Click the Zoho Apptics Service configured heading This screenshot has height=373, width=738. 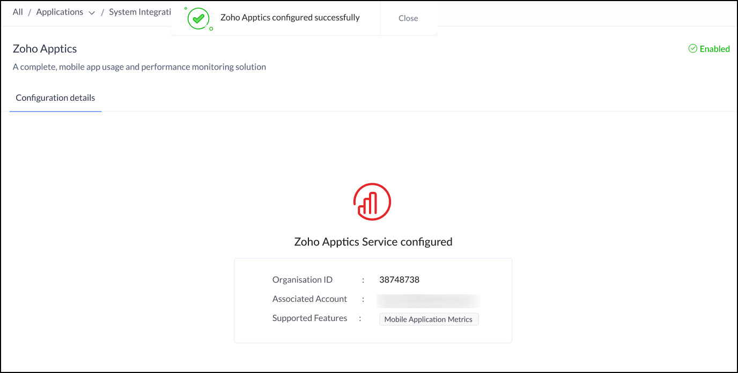(x=373, y=242)
